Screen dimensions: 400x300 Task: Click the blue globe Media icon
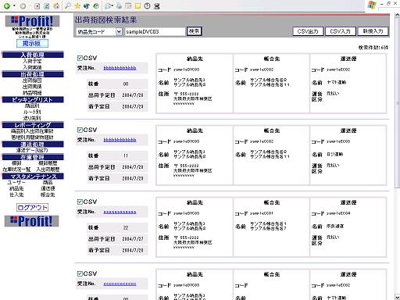pos(87,5)
